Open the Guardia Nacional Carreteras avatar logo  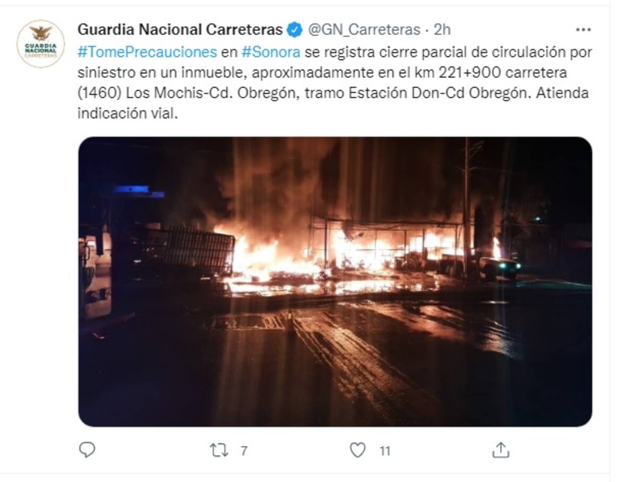coord(41,44)
